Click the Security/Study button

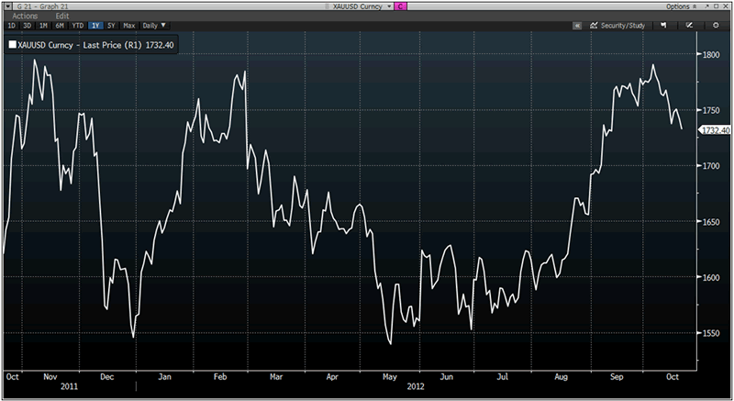click(x=618, y=26)
